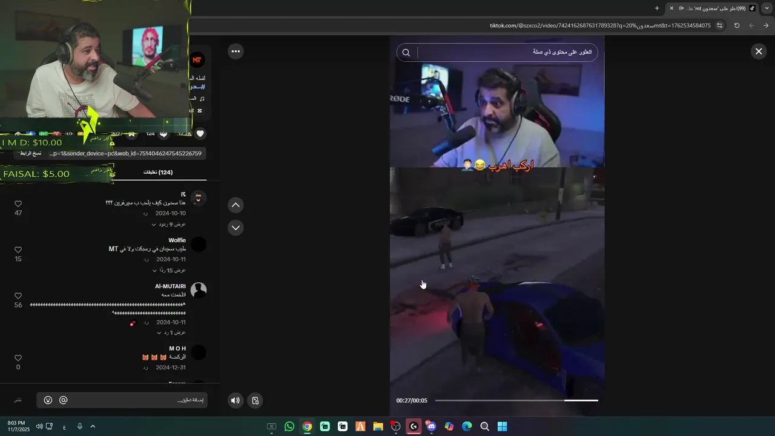Click the post comment button
The image size is (775, 436).
(18, 400)
